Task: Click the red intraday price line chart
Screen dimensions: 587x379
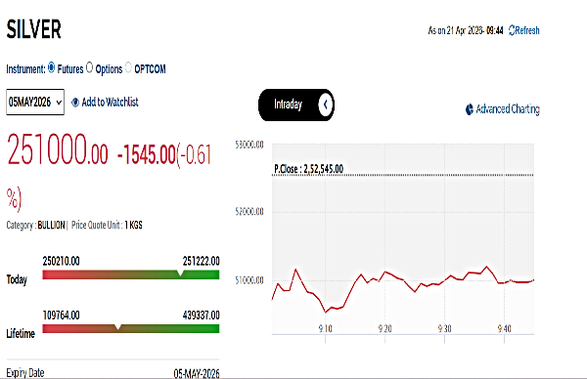Action: click(x=403, y=288)
